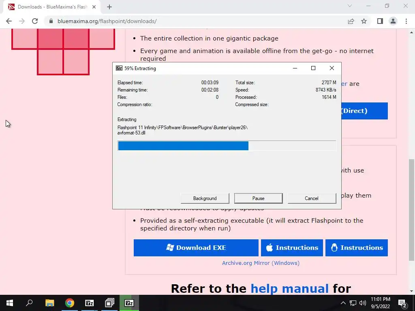This screenshot has width=415, height=311.
Task: Minimize the 7-Zip extracting dialog
Action: click(x=295, y=68)
